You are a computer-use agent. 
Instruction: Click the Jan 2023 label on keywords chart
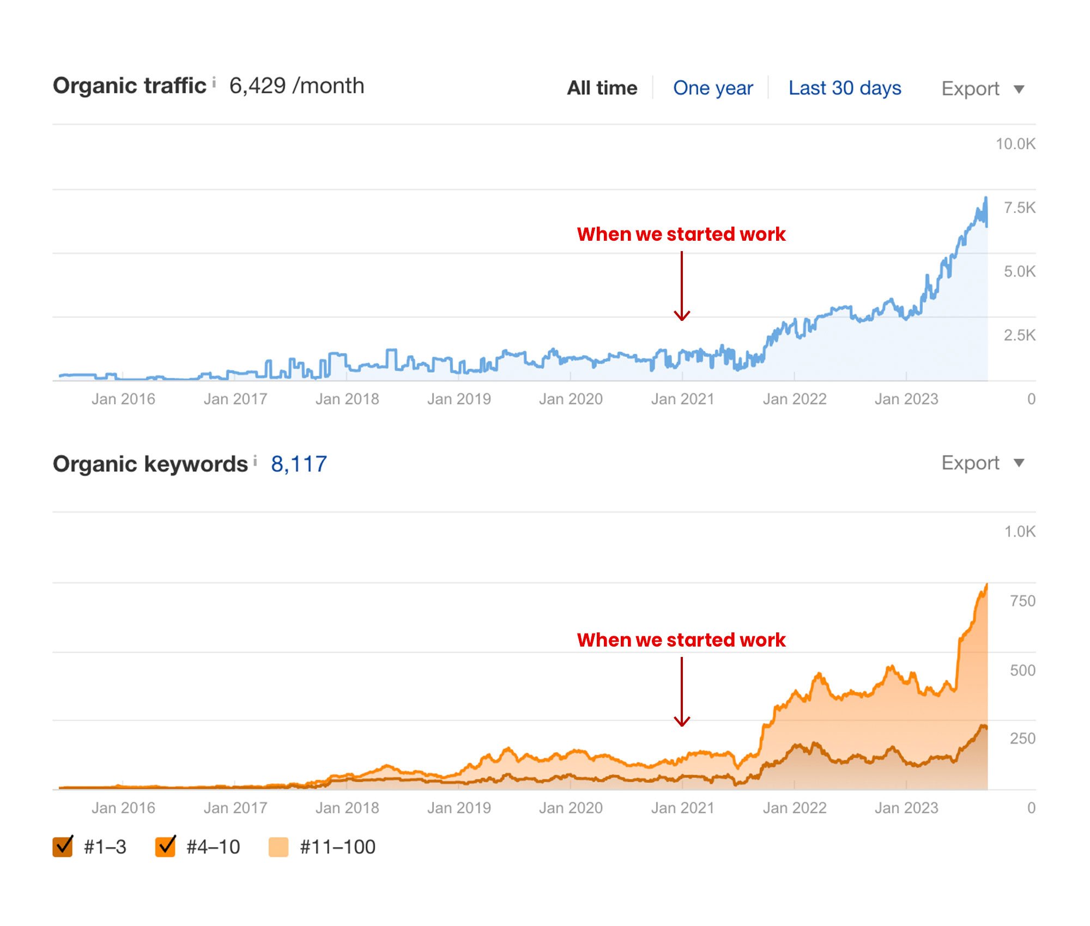[906, 807]
